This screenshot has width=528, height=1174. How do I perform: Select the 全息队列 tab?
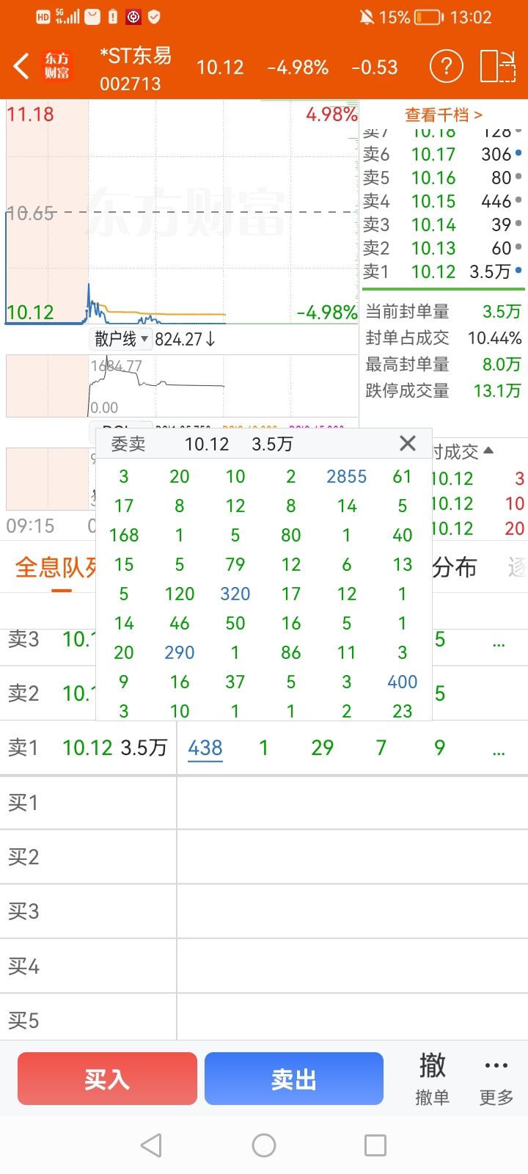click(56, 567)
